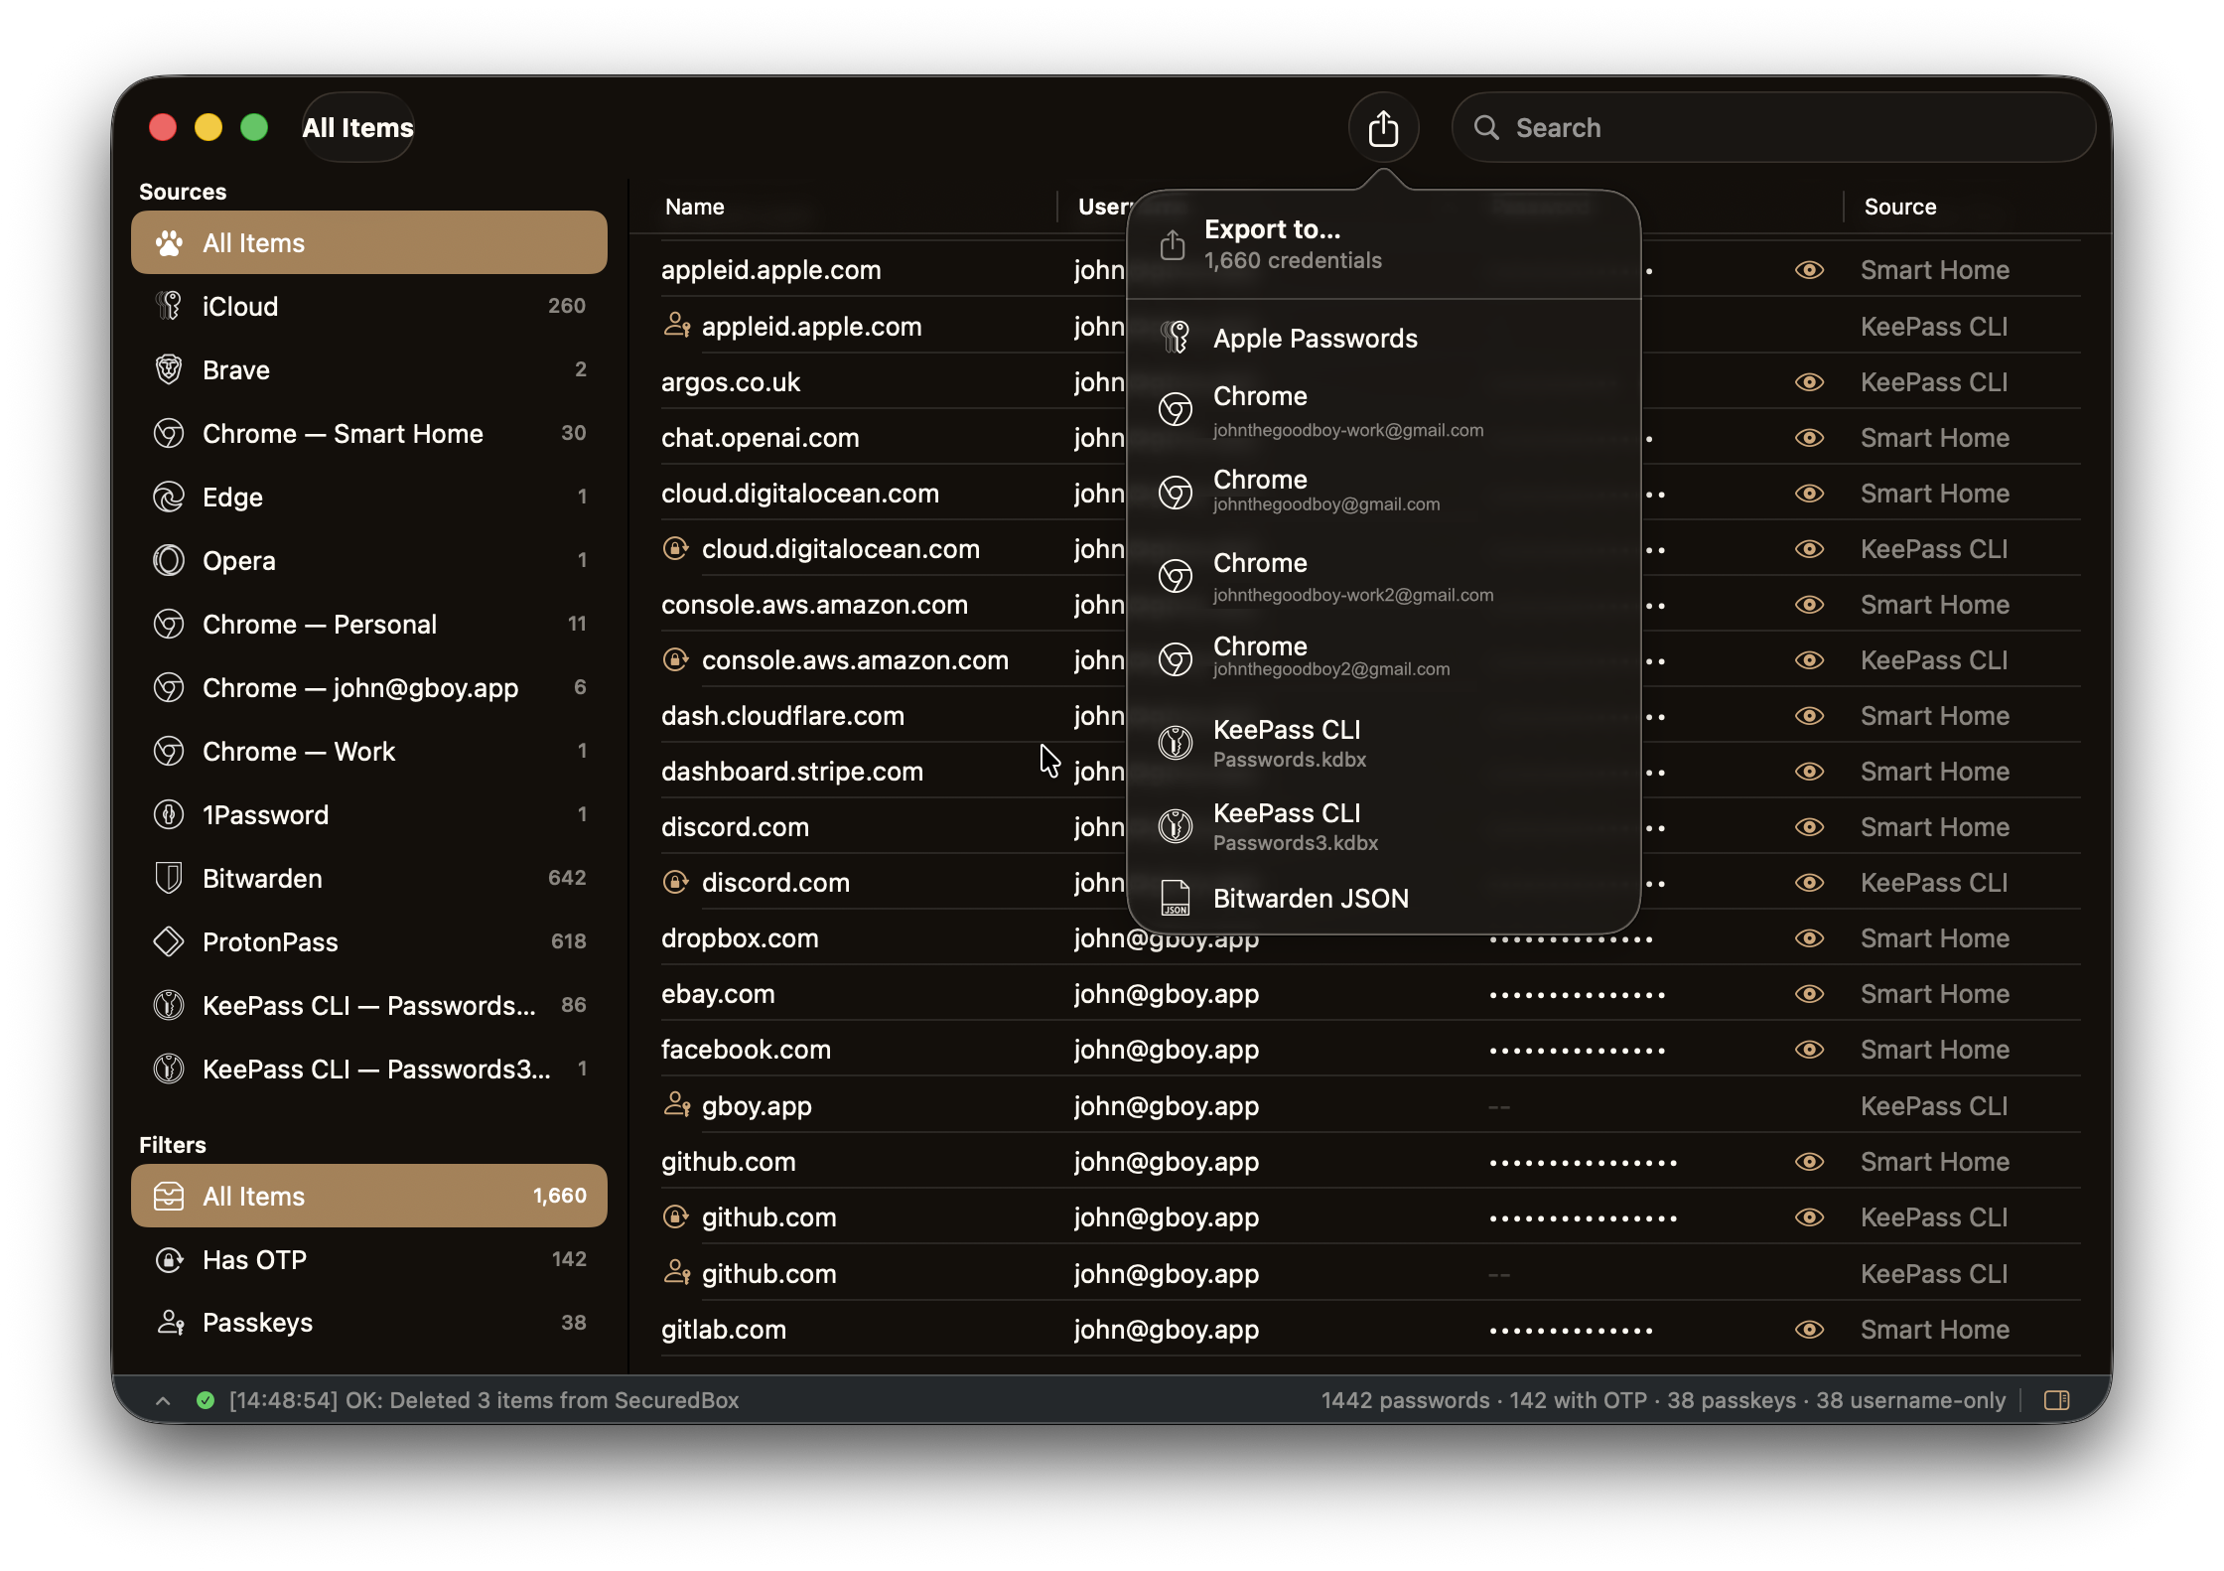
Task: Show only Passkeys items
Action: [x=259, y=1322]
